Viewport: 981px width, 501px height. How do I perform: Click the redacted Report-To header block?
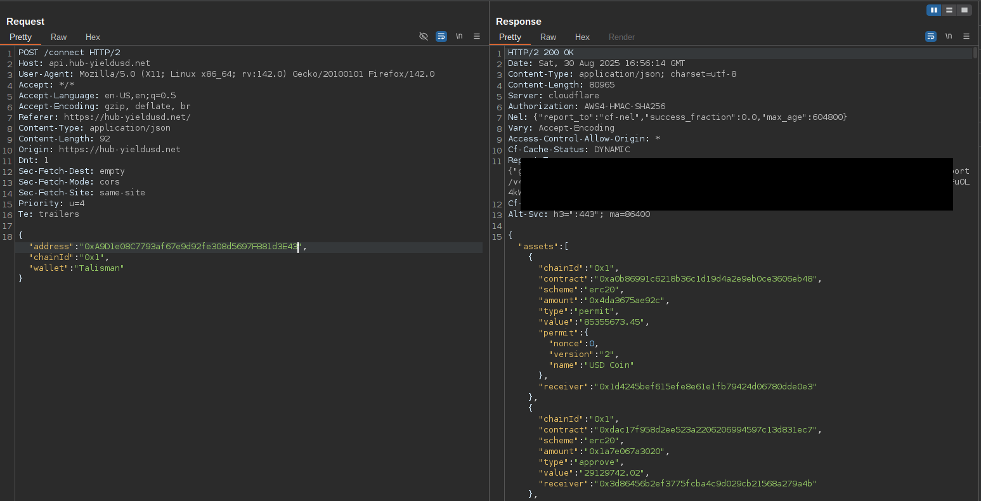(x=736, y=183)
